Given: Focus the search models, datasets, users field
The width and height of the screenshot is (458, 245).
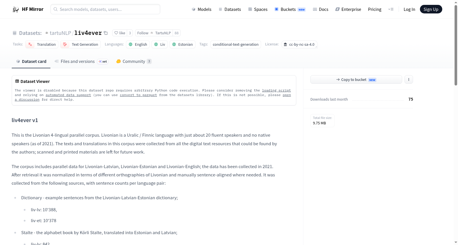Looking at the screenshot, I should (105, 9).
